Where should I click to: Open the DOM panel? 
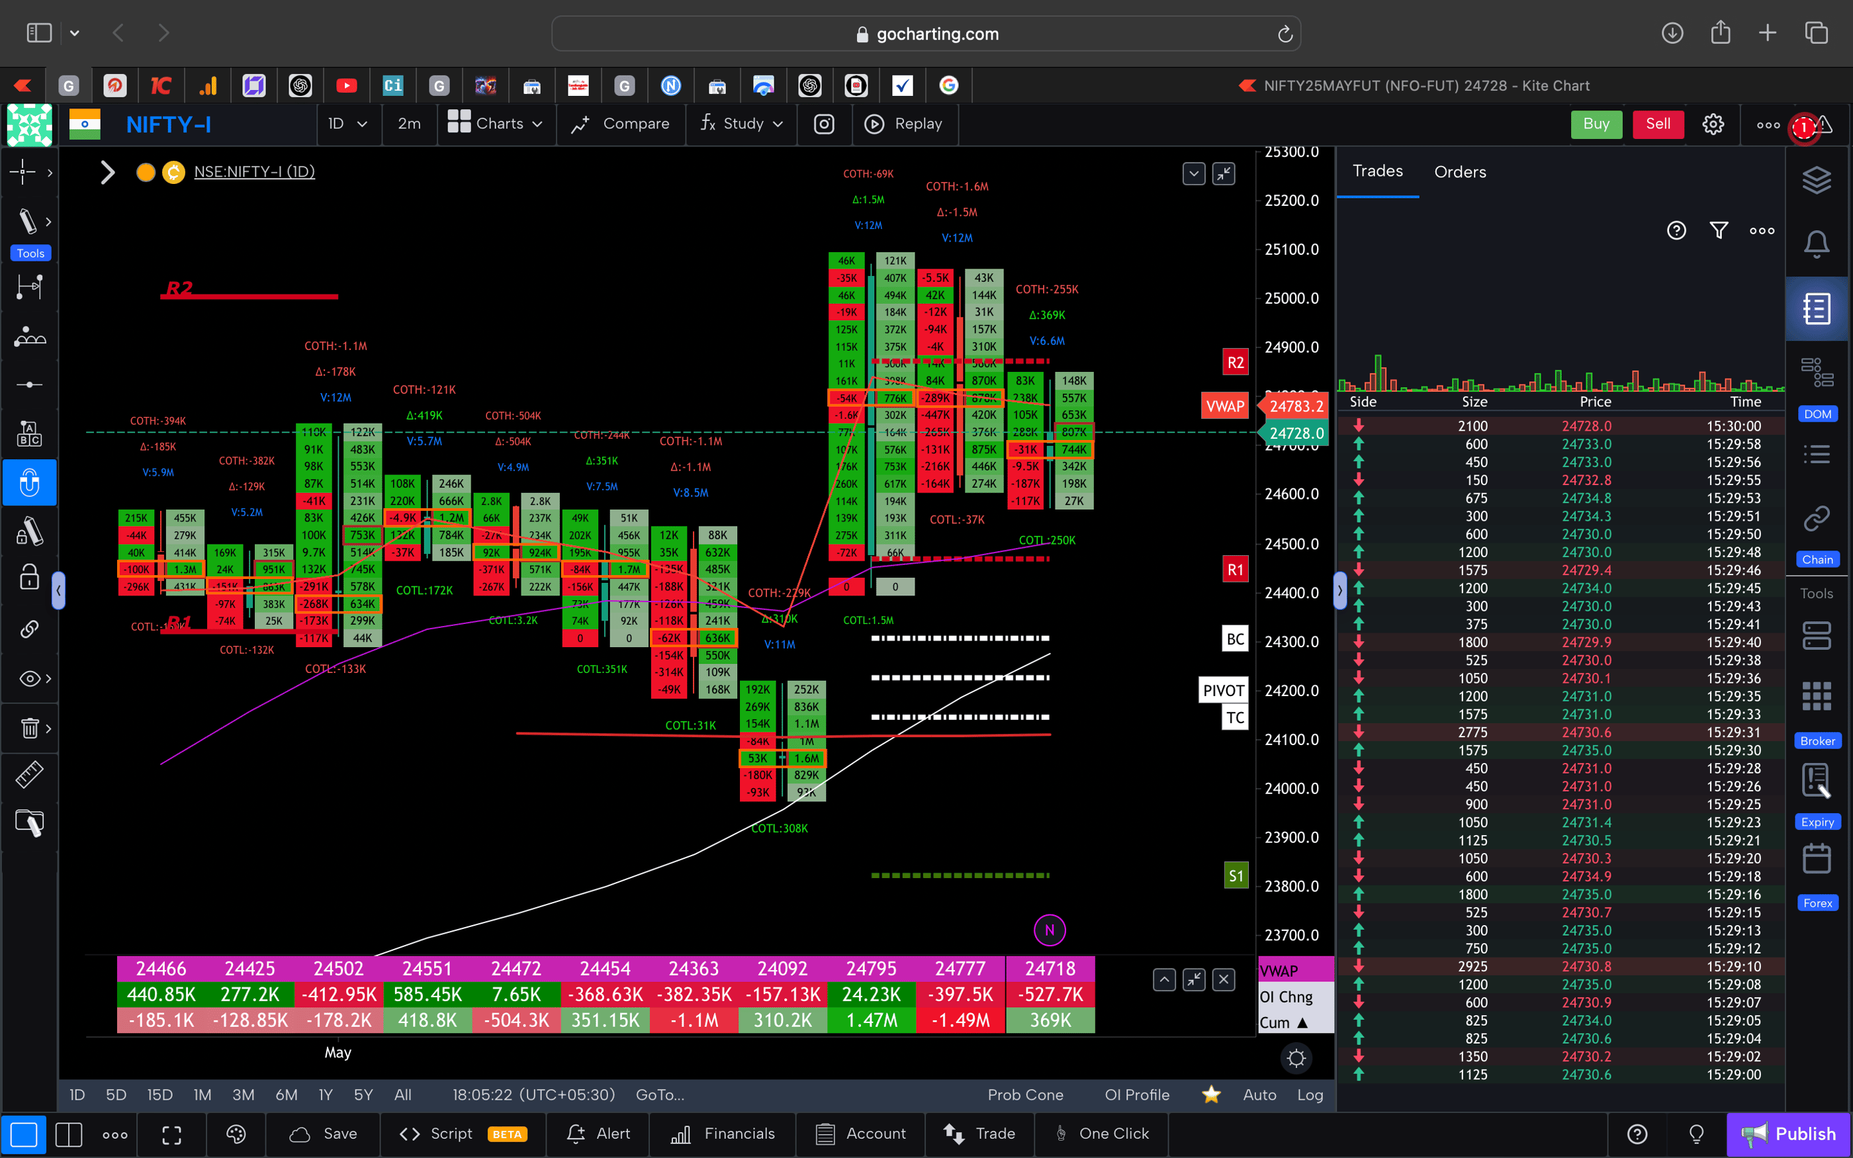click(1818, 375)
